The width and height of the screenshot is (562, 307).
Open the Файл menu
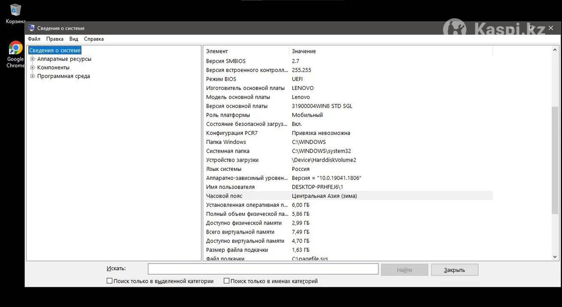tap(34, 39)
